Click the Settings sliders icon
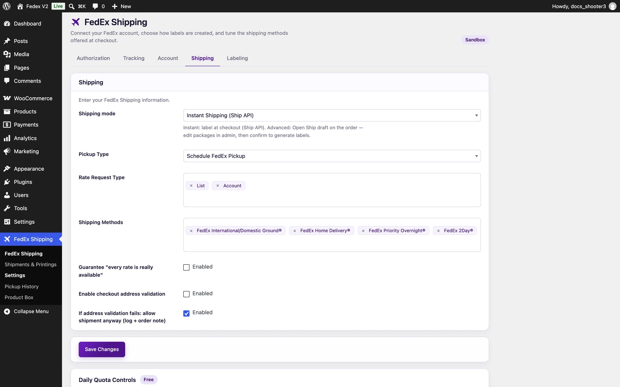Image resolution: width=620 pixels, height=387 pixels. 7,222
